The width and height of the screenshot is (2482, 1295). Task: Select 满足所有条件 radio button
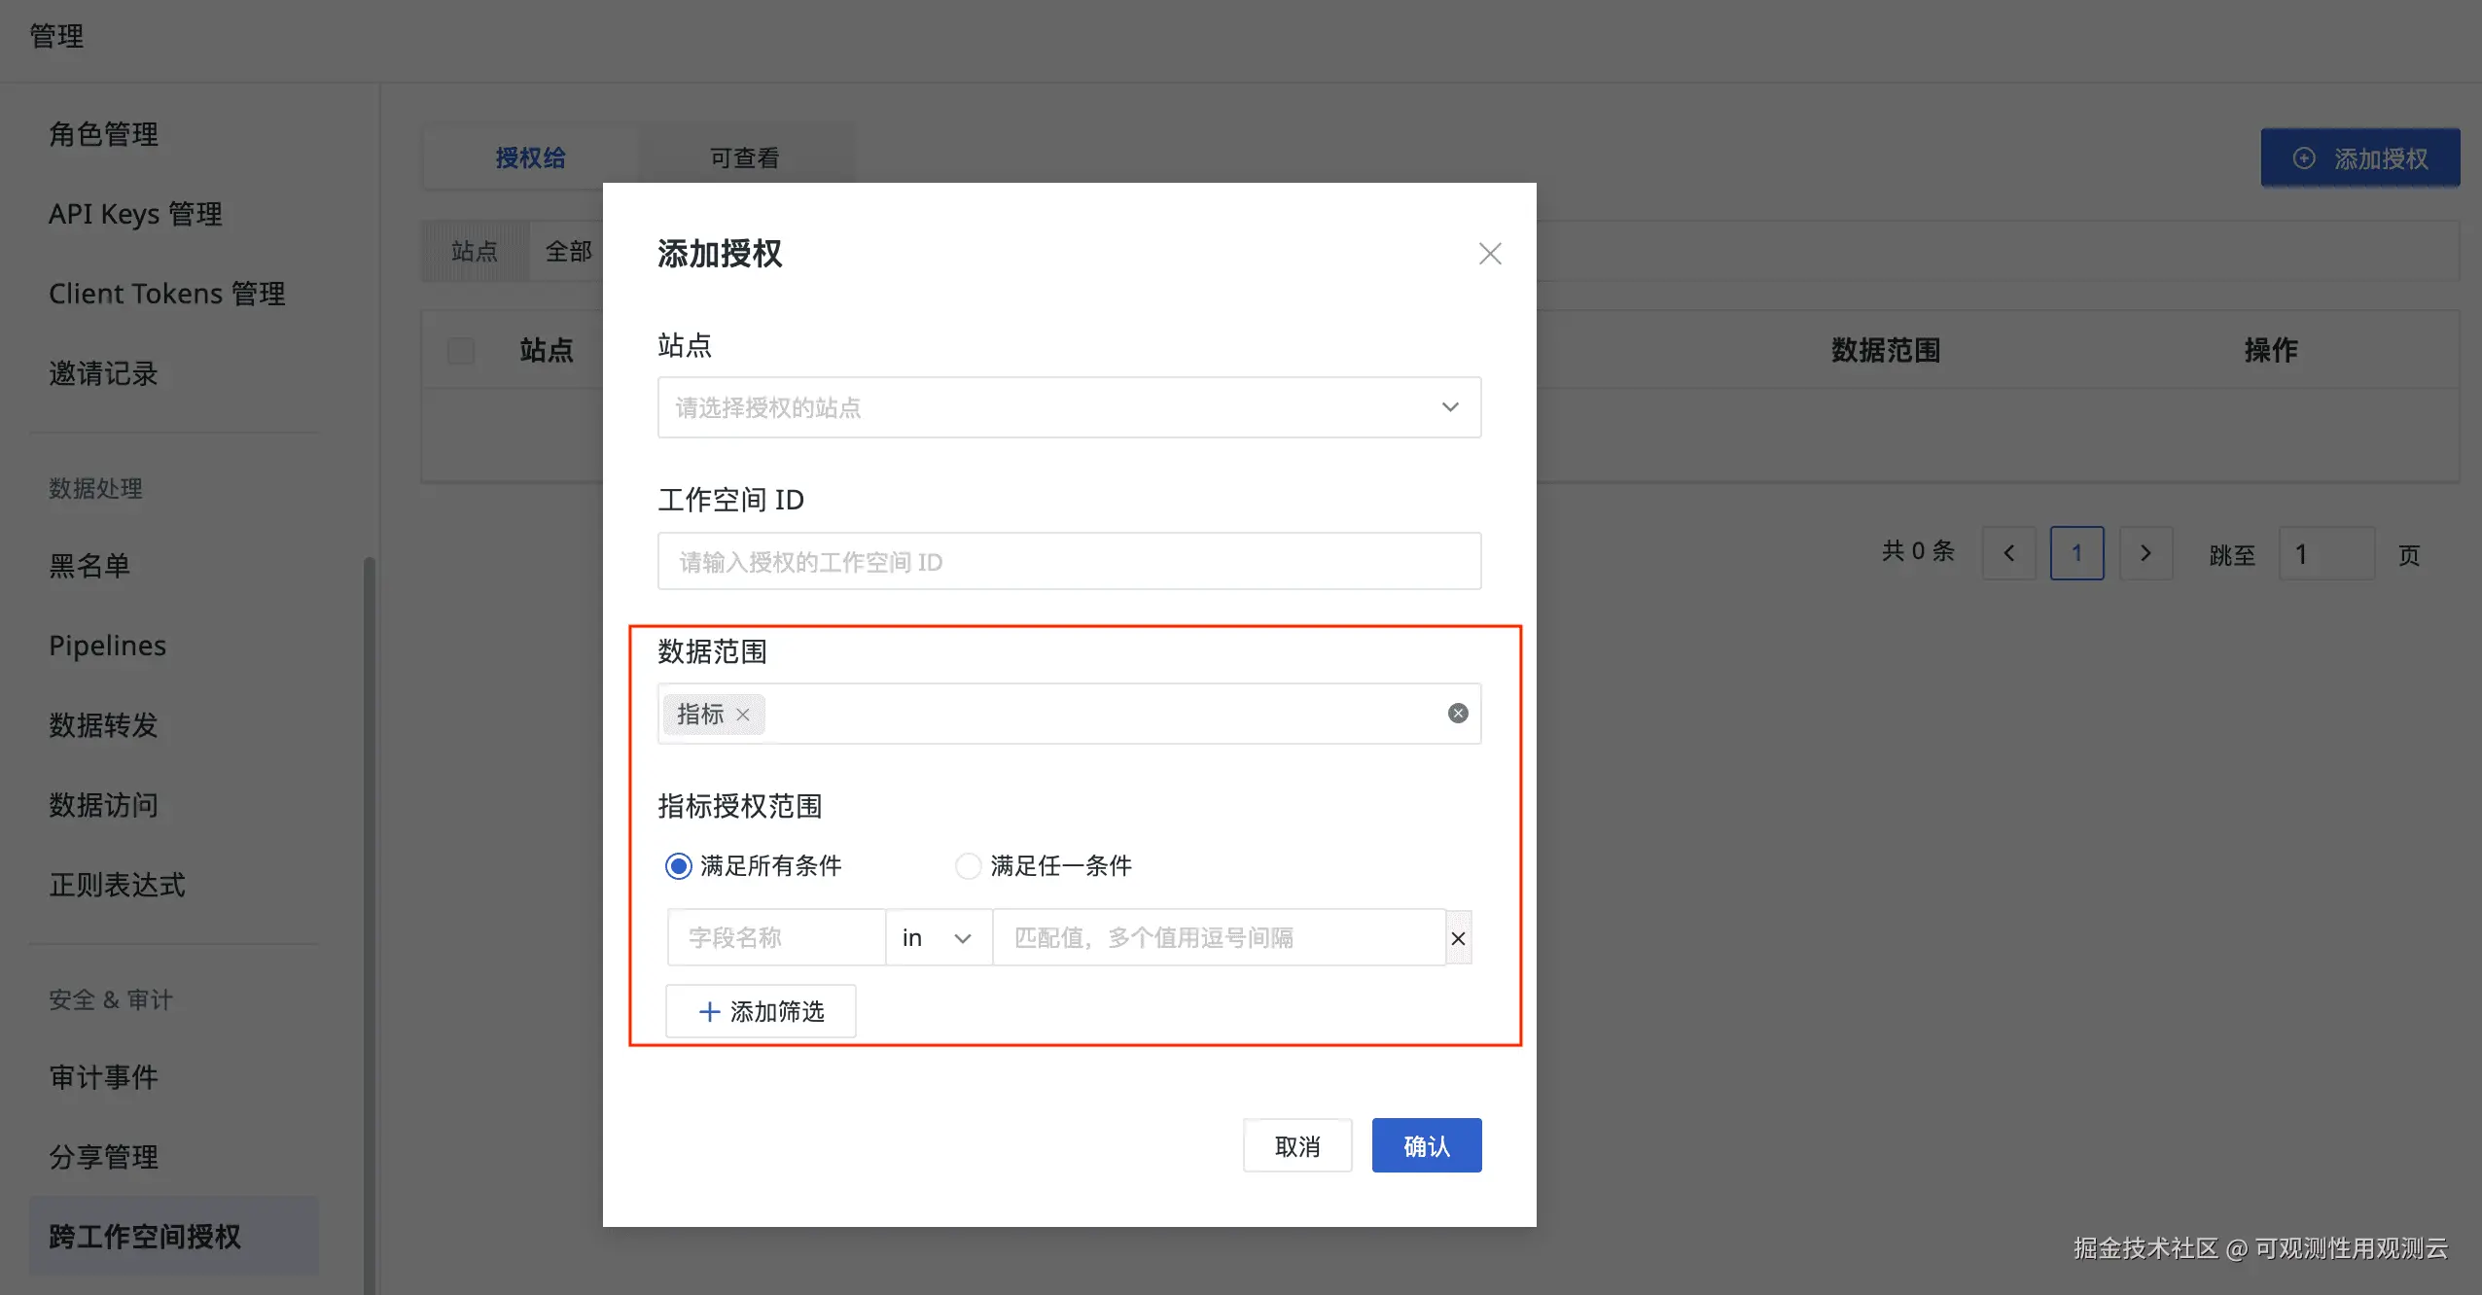(x=678, y=866)
